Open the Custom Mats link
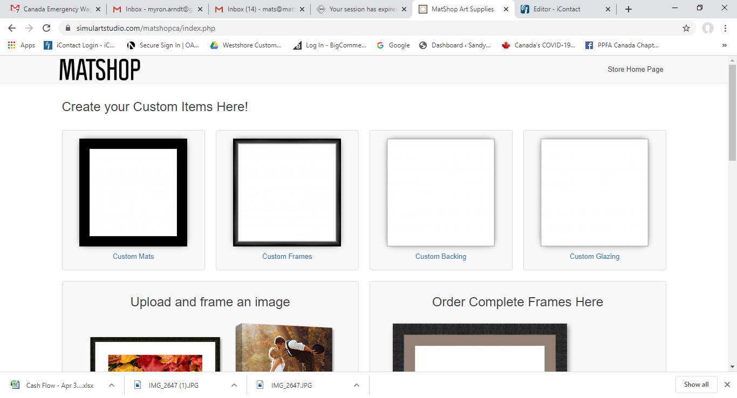The height and width of the screenshot is (398, 737). click(x=133, y=256)
